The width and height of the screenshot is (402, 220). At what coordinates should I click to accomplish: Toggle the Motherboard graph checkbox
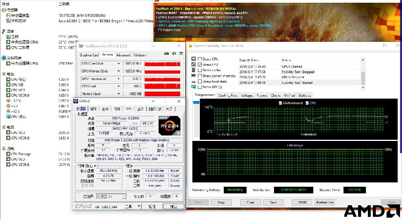(280, 103)
